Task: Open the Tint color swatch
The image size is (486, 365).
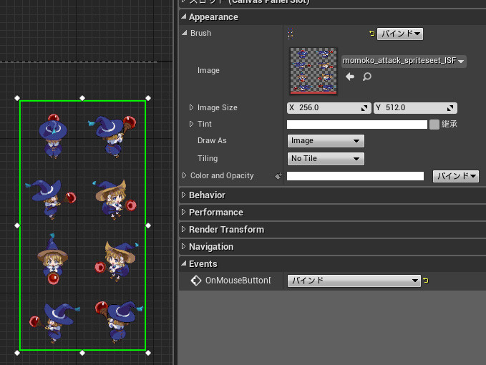Action: [x=356, y=125]
